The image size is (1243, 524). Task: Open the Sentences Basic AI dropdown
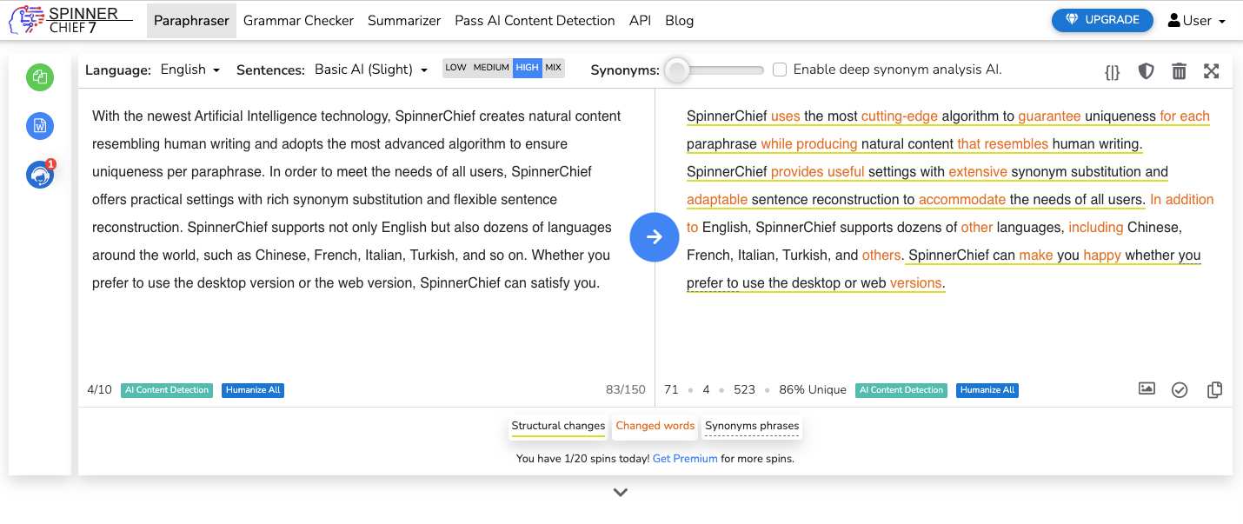pyautogui.click(x=371, y=70)
